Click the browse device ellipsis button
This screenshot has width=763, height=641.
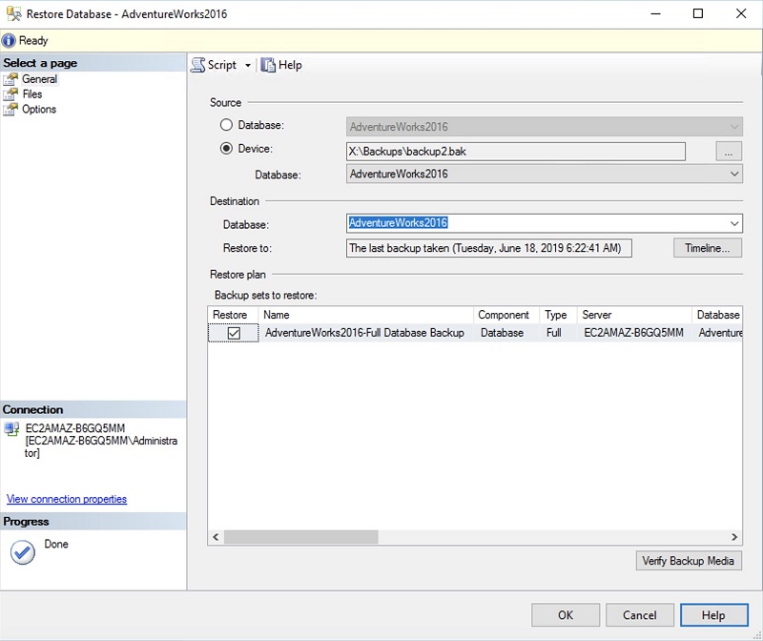coord(729,152)
